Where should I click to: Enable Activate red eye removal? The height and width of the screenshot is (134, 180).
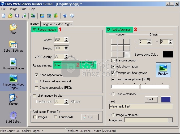coord(36,81)
